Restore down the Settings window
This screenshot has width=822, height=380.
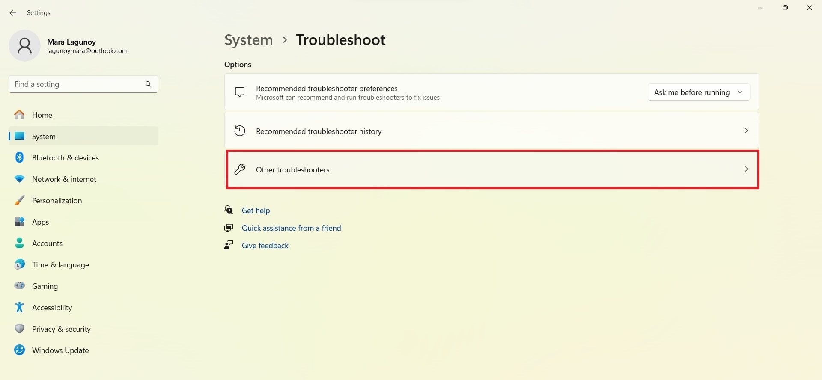[x=785, y=8]
